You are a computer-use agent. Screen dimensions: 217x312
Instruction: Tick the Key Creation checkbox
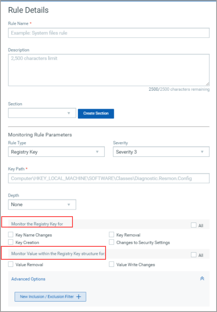(x=10, y=242)
